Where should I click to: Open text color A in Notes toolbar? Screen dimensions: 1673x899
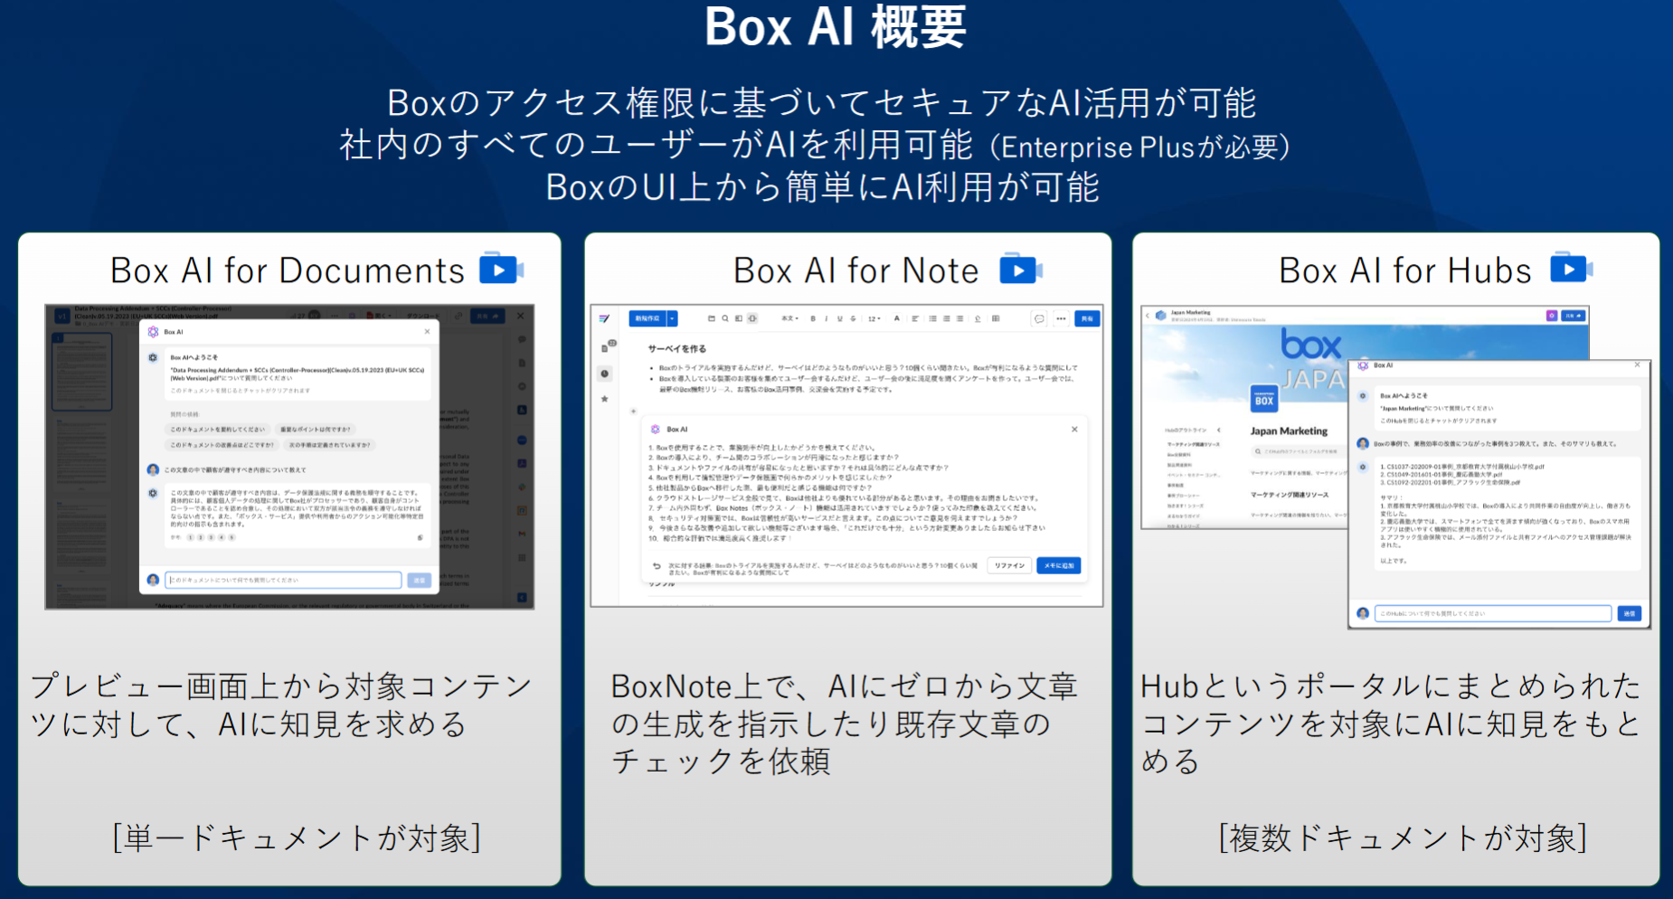pos(896,318)
